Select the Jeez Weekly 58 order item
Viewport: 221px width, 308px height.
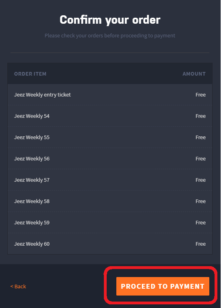(x=110, y=201)
